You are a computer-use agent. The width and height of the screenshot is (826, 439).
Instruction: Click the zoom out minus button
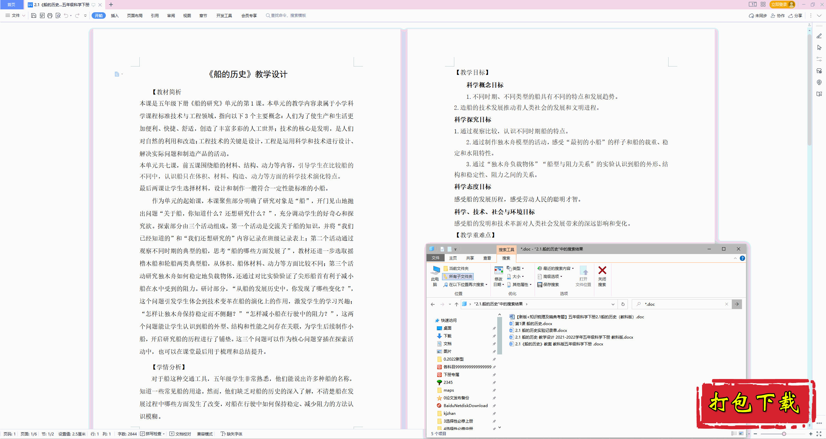coord(755,434)
